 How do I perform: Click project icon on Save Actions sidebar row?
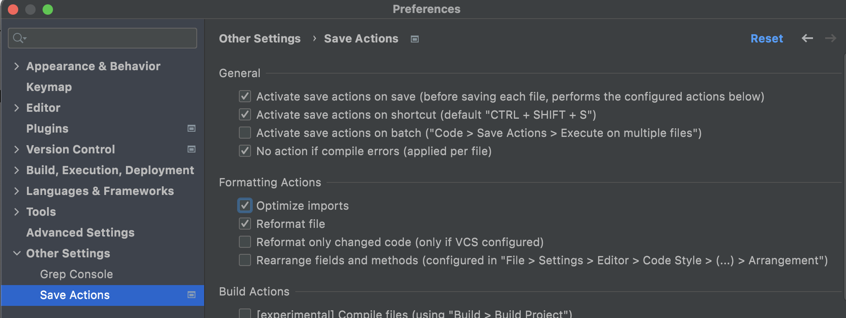pyautogui.click(x=191, y=295)
